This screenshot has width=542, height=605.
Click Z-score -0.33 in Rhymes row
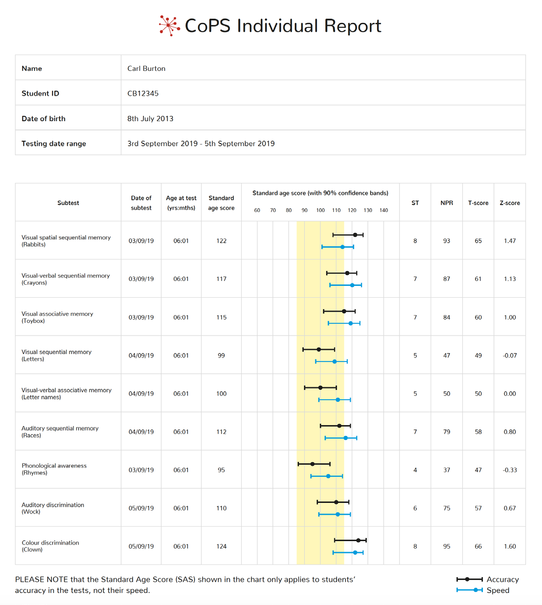(x=510, y=470)
